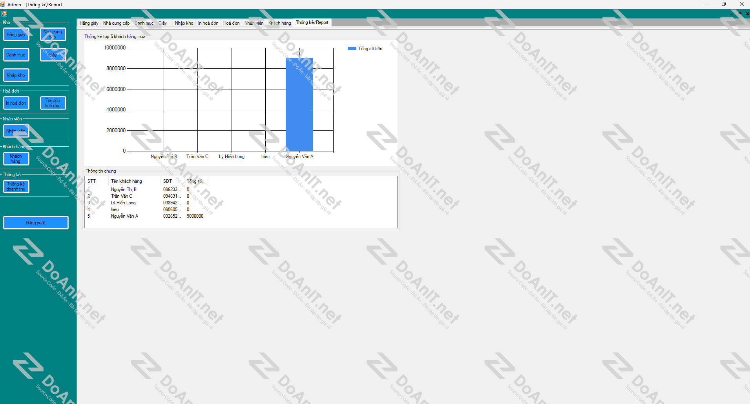Select the Lý Hiển Long row
This screenshot has width=750, height=404.
(241, 203)
